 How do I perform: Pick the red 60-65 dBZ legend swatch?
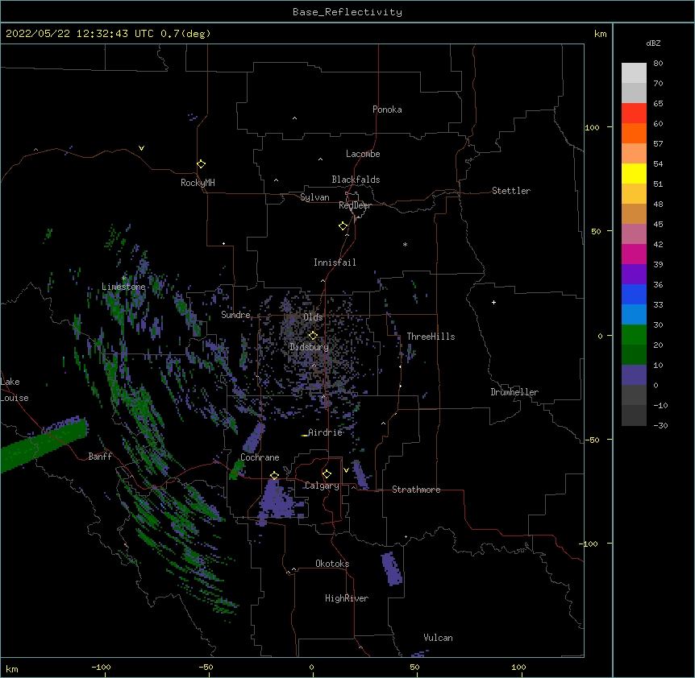[634, 114]
